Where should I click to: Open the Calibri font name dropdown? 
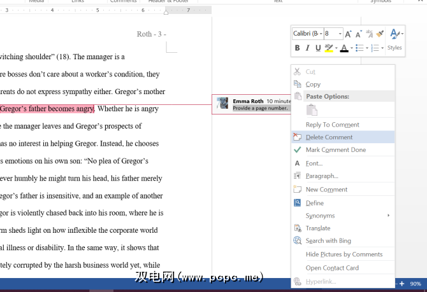[x=321, y=33]
